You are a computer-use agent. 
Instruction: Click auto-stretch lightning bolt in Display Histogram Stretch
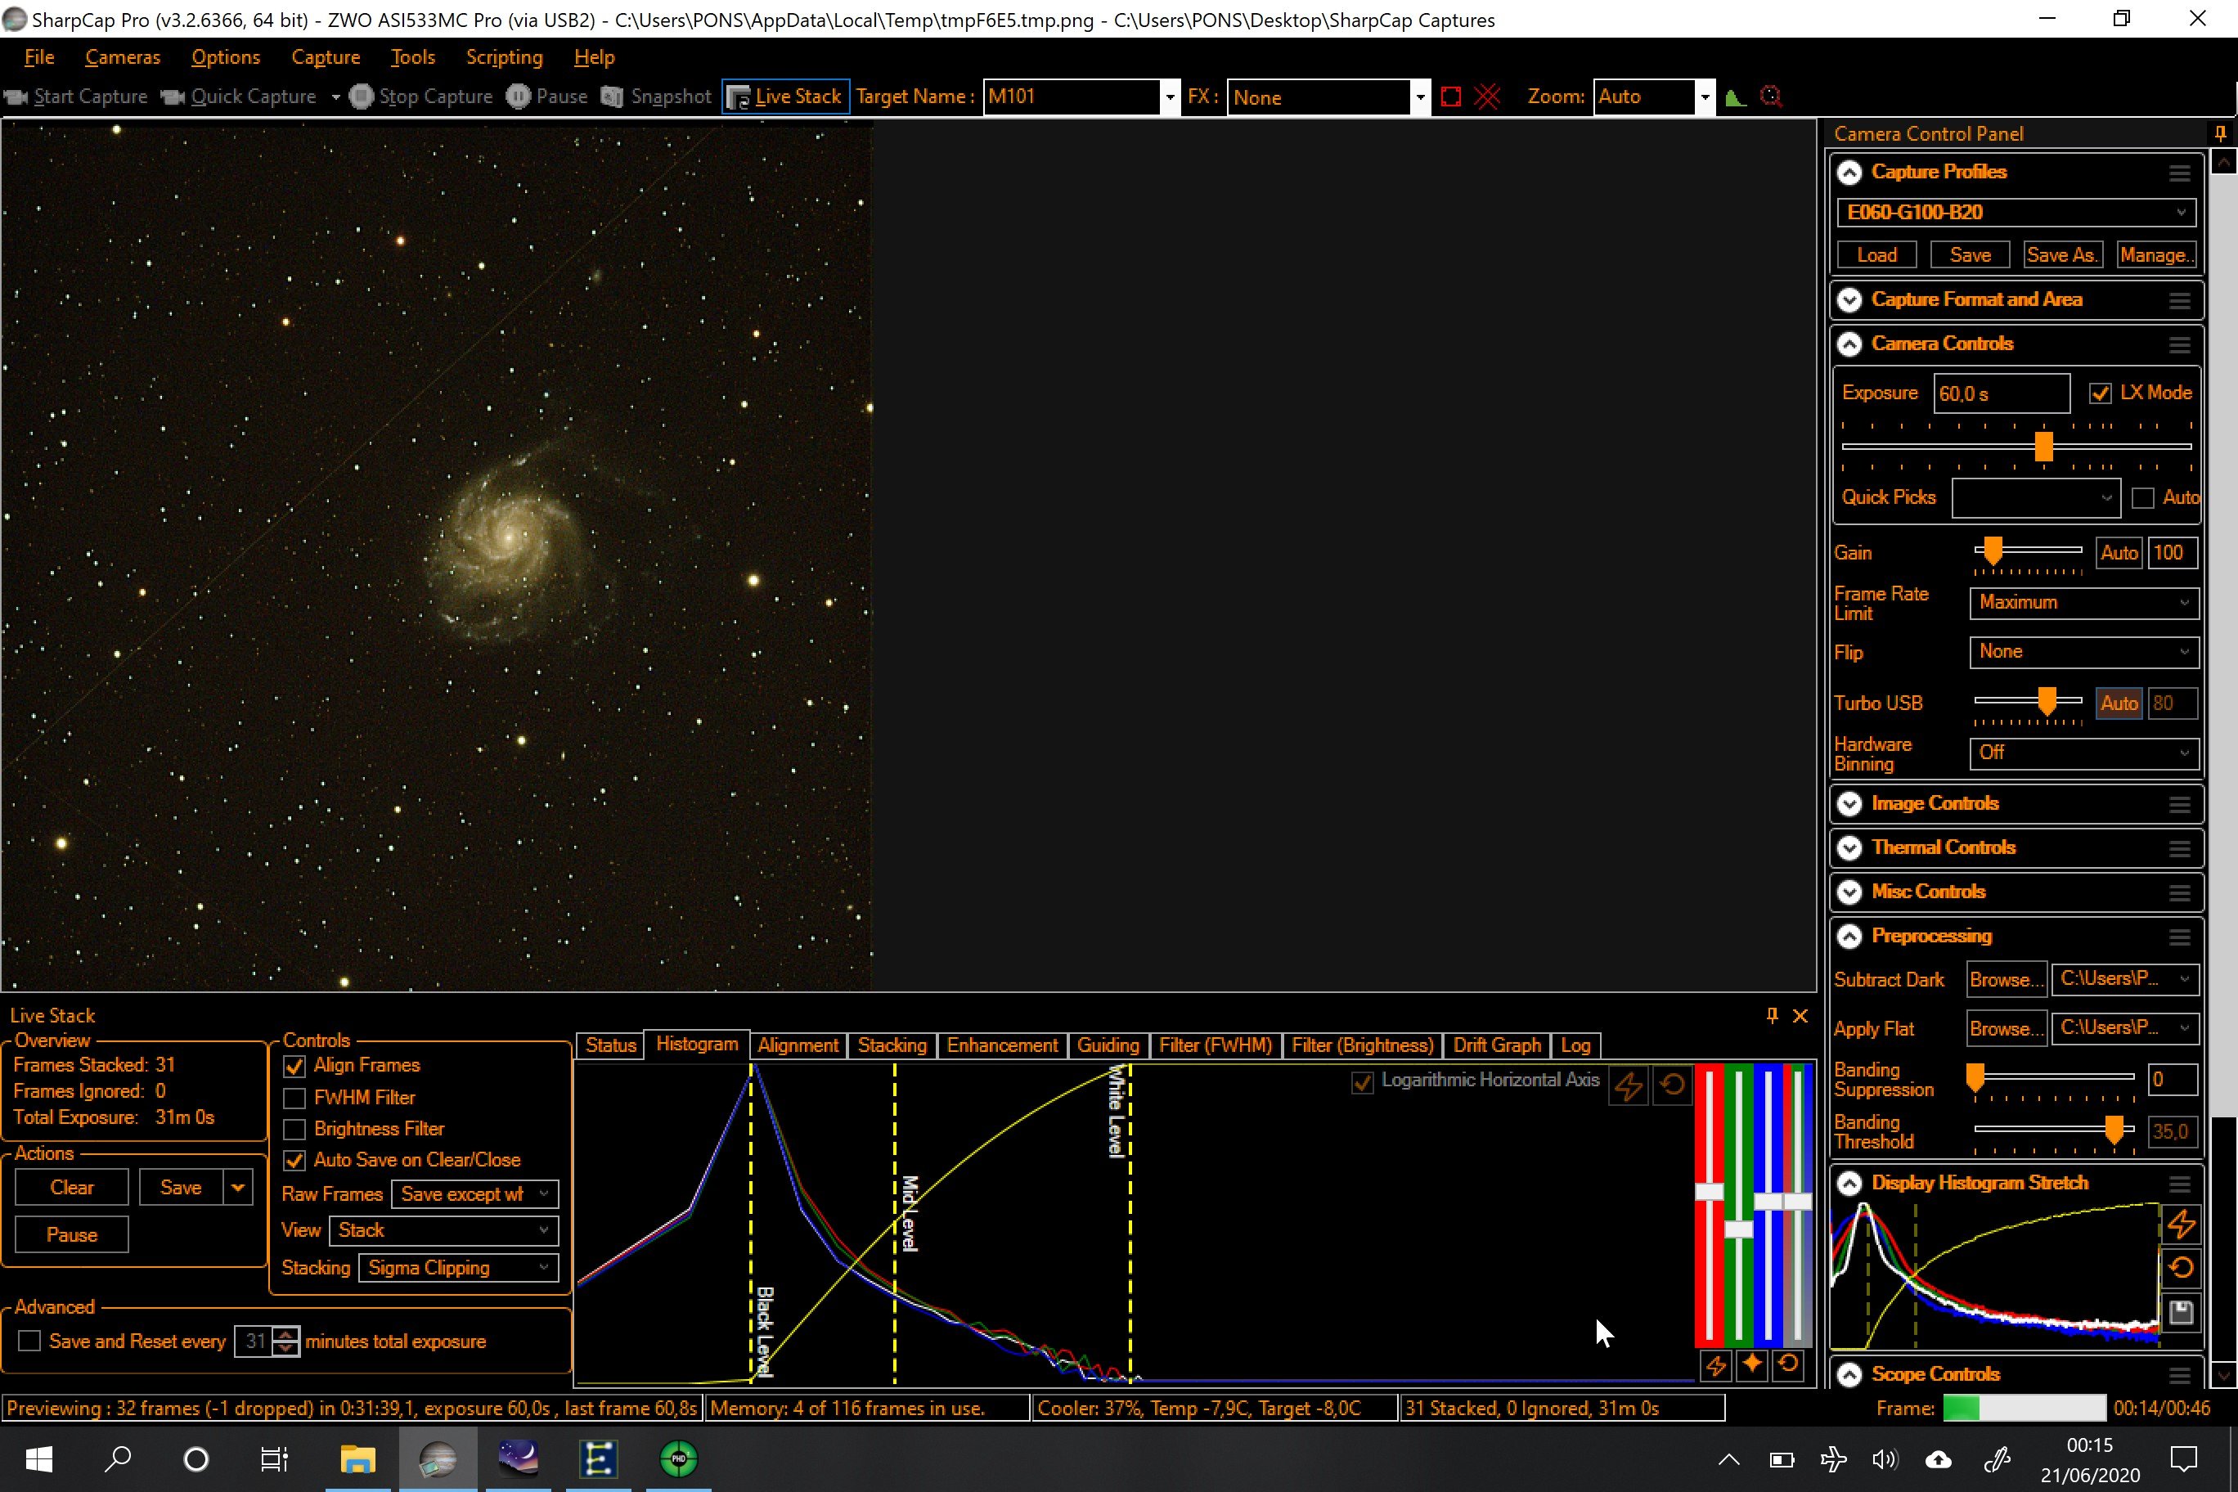tap(2181, 1225)
